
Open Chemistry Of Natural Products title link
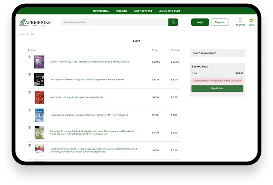[92, 133]
